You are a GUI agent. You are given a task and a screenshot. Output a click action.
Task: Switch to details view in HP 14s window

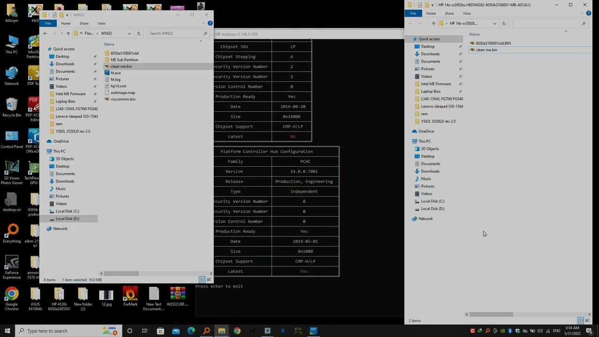coord(580,321)
